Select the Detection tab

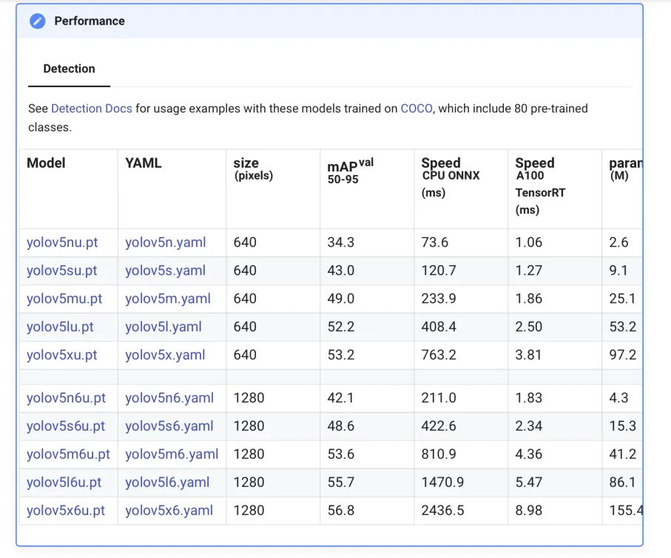(69, 69)
